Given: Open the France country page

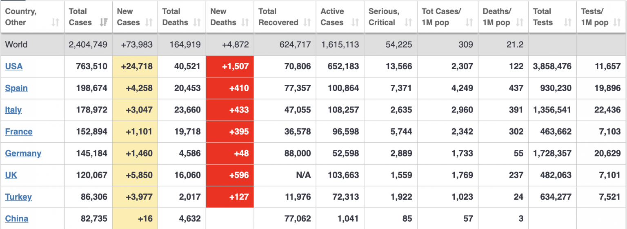Looking at the screenshot, I should (19, 132).
